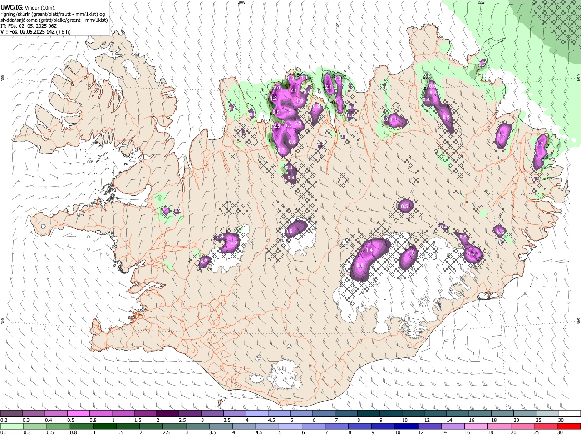Click pale green lower swatch from 0.1 to 0.3

[x=12, y=426]
